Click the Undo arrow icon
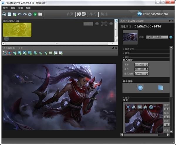The width and height of the screenshot is (176, 145). (x=20, y=14)
